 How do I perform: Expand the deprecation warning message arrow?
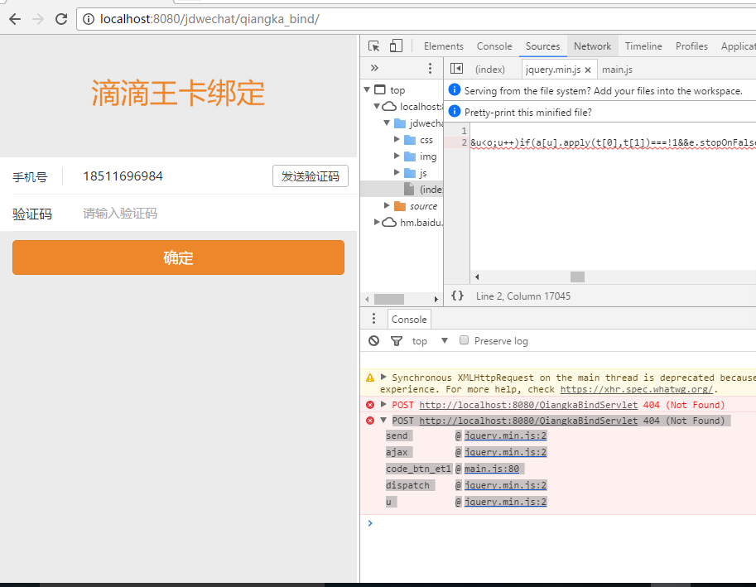click(x=383, y=377)
